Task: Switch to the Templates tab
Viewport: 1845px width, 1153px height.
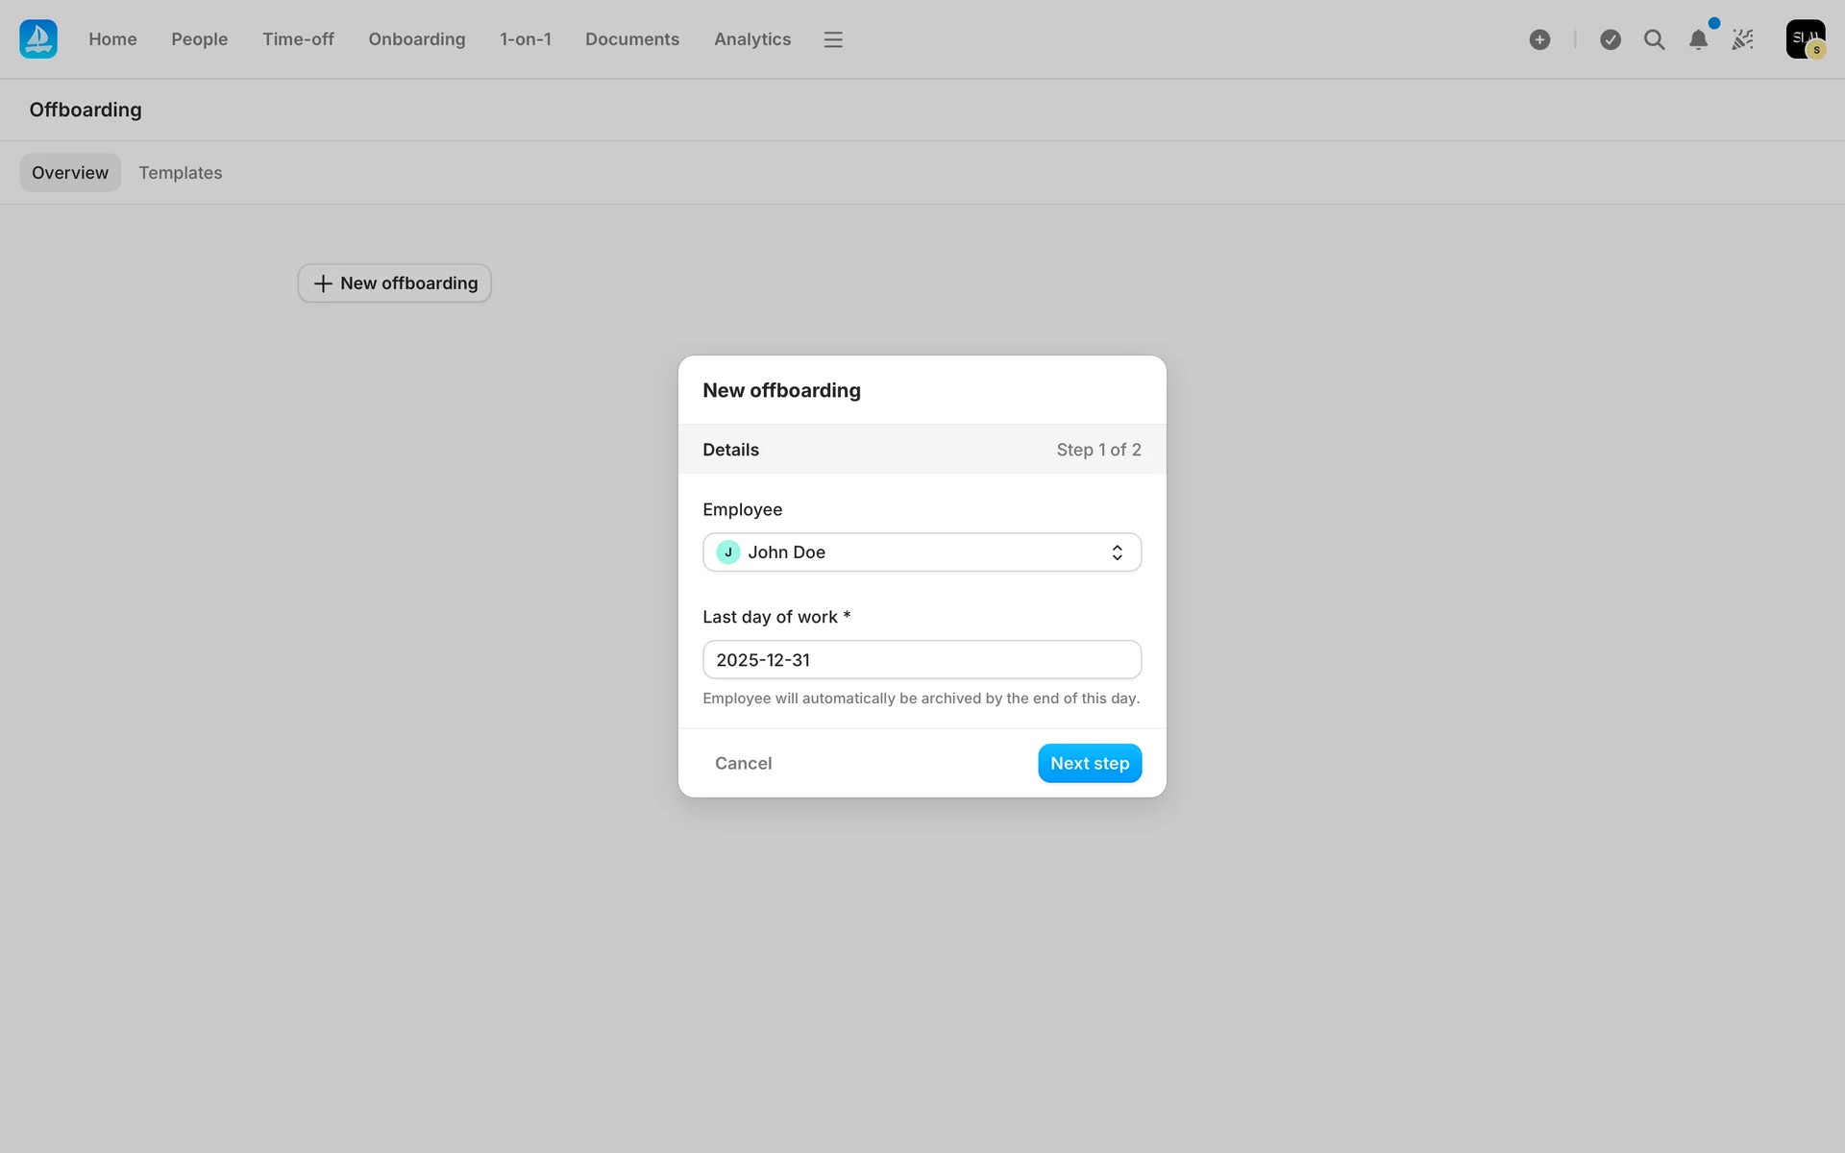Action: (180, 173)
